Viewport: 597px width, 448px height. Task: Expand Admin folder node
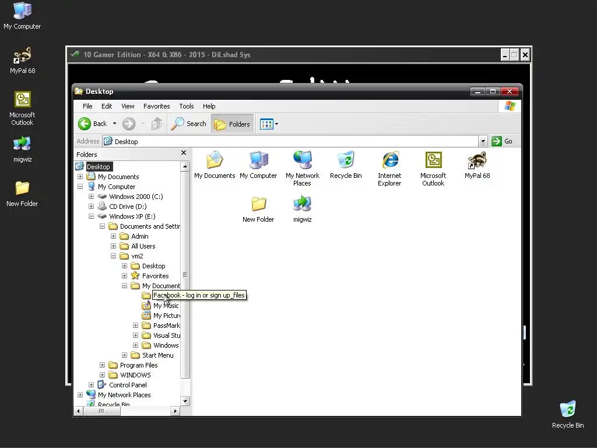(x=113, y=236)
